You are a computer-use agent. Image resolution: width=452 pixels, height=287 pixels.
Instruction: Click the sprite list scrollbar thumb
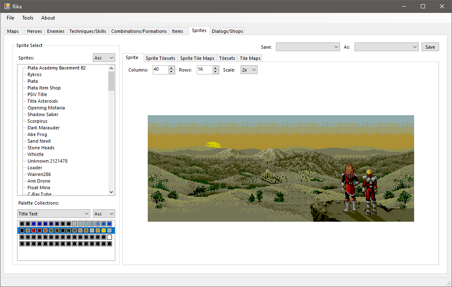(111, 81)
